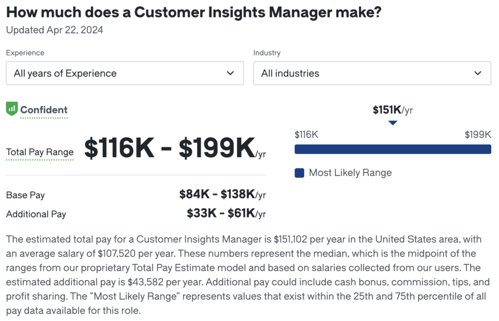Click the chevron on the Industry selector
The height and width of the screenshot is (321, 499).
pyautogui.click(x=479, y=73)
